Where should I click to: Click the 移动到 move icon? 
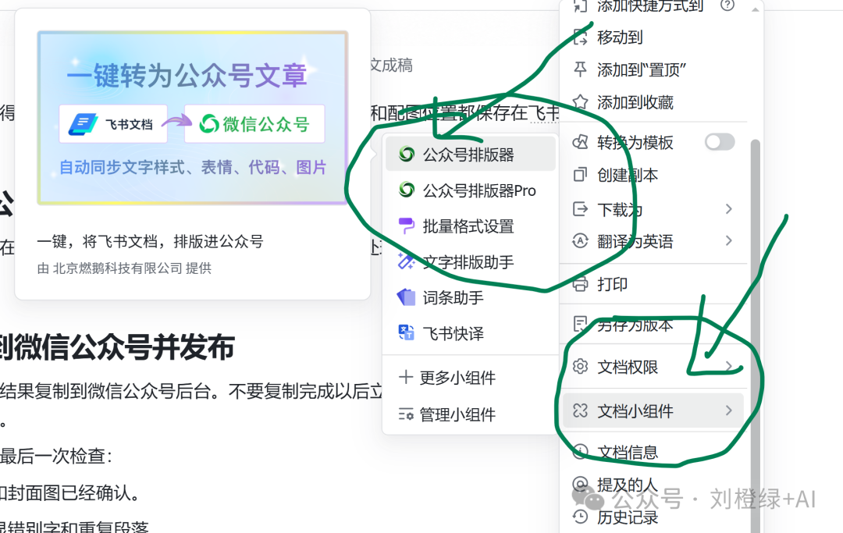click(x=580, y=37)
